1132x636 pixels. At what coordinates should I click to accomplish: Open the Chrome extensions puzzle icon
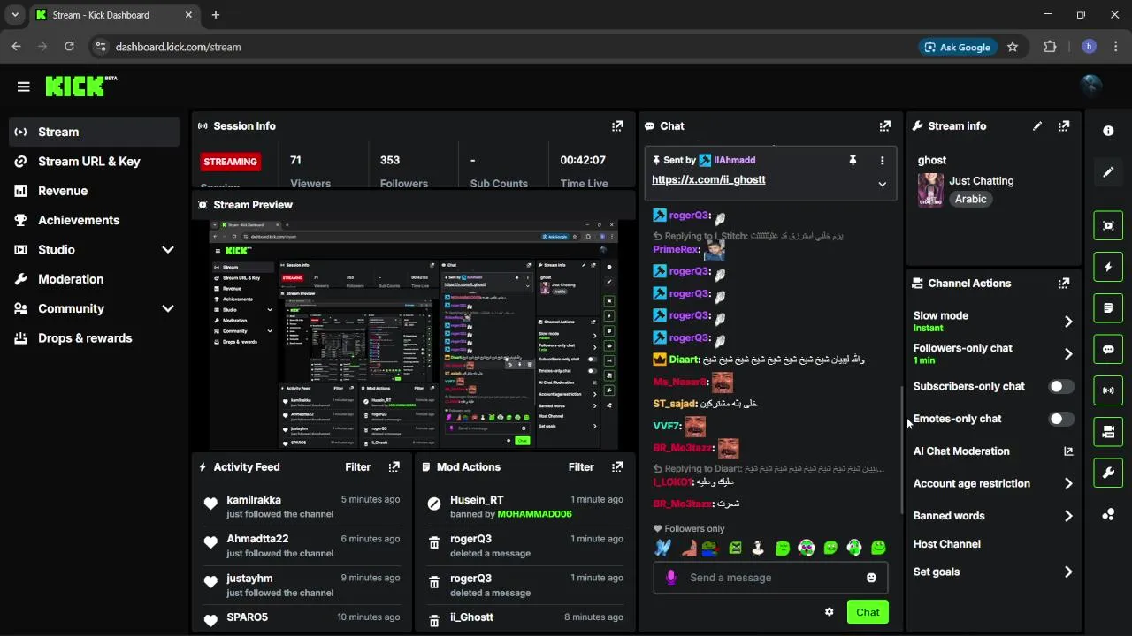click(x=1051, y=47)
